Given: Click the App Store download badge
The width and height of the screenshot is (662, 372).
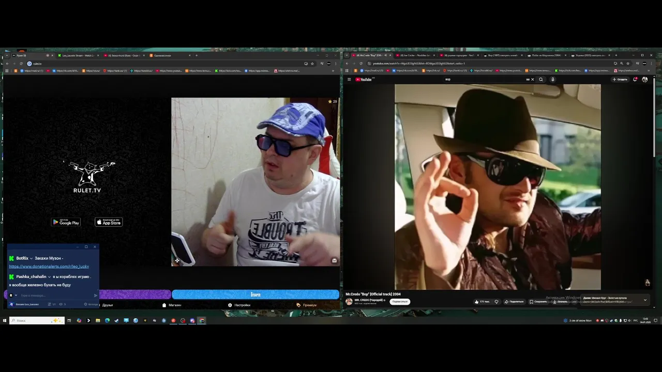Looking at the screenshot, I should click(109, 222).
